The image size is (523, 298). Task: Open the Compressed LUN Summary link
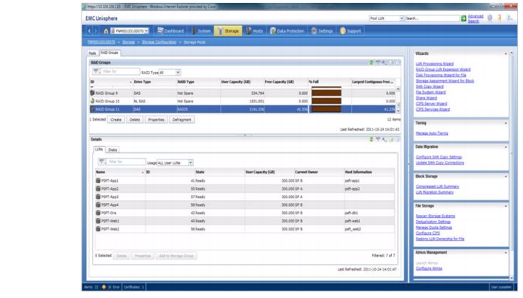(x=437, y=187)
